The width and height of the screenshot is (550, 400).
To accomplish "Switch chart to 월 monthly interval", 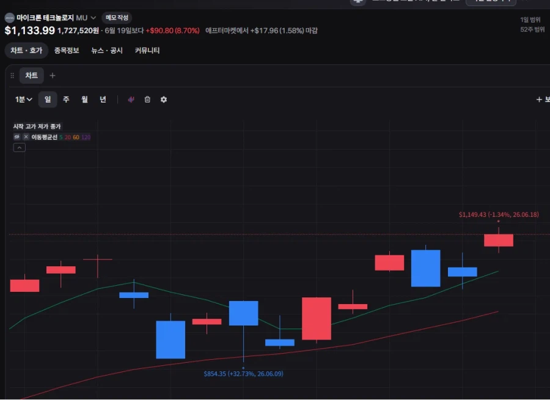I will pyautogui.click(x=84, y=100).
